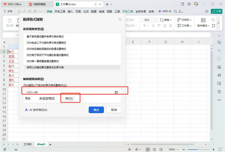Open the number format 常规 combo box
Viewport: 225px width, 152px height.
tap(150, 20)
